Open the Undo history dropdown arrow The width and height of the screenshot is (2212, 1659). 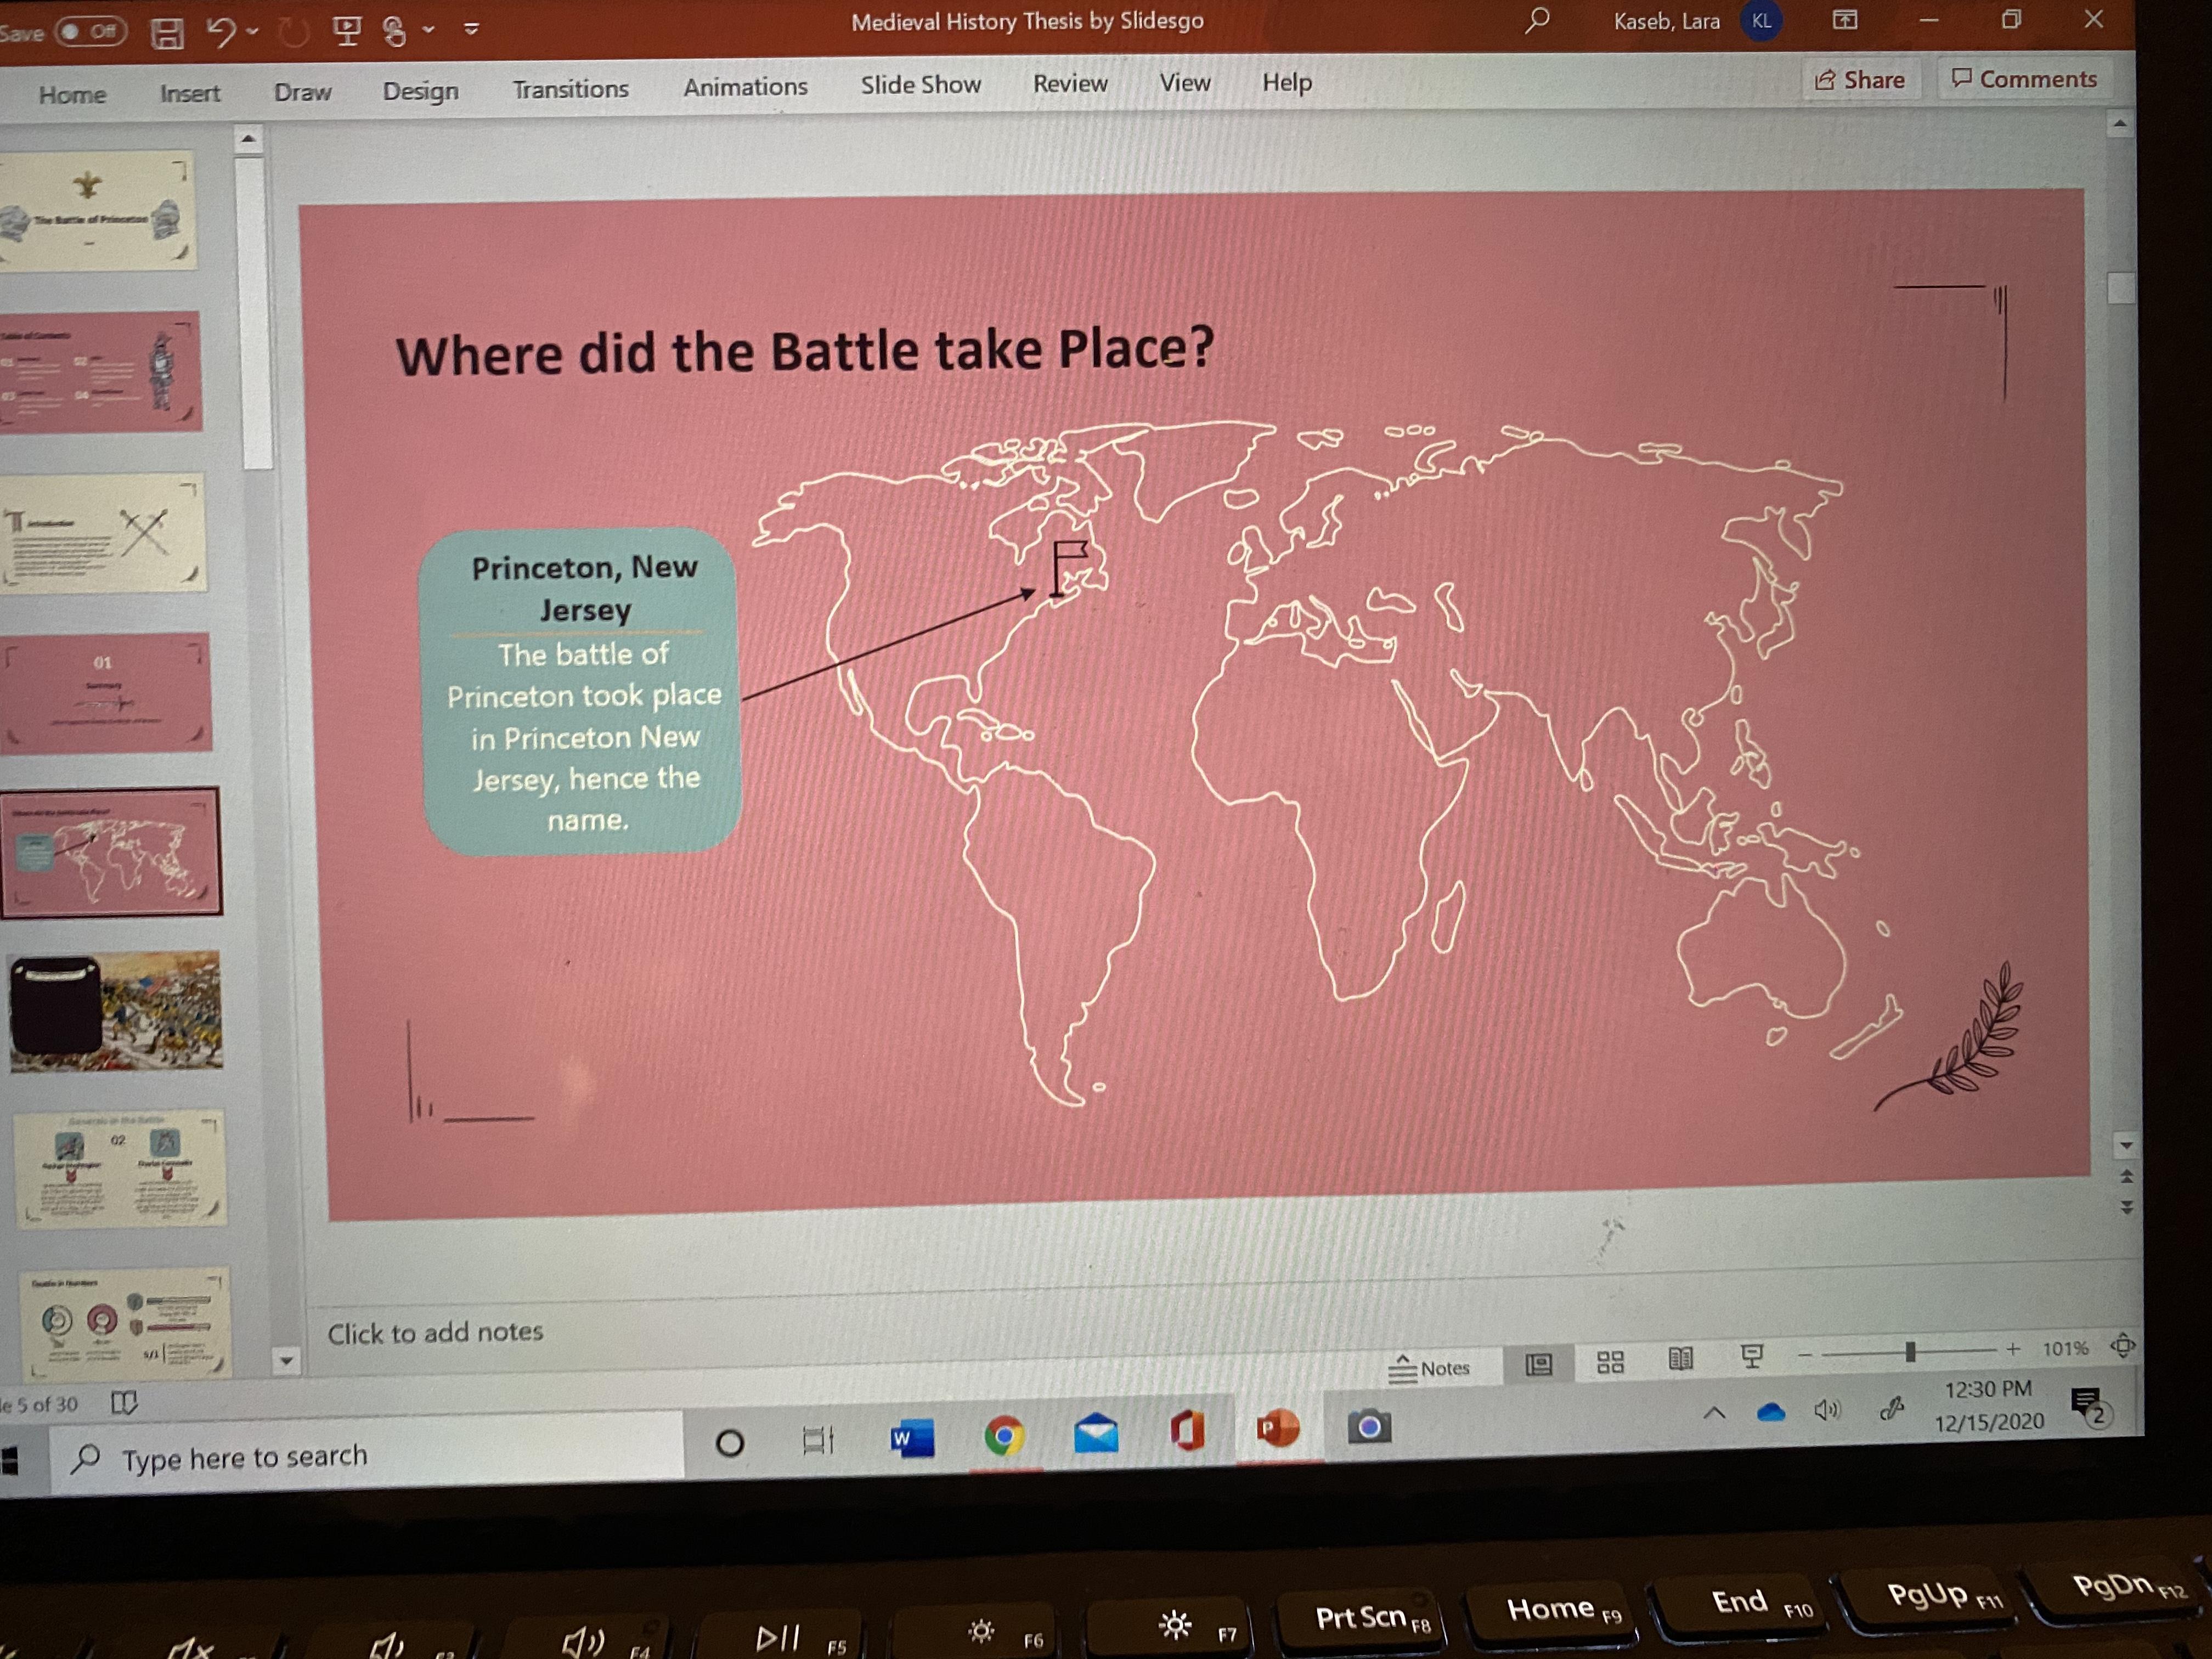[x=253, y=32]
